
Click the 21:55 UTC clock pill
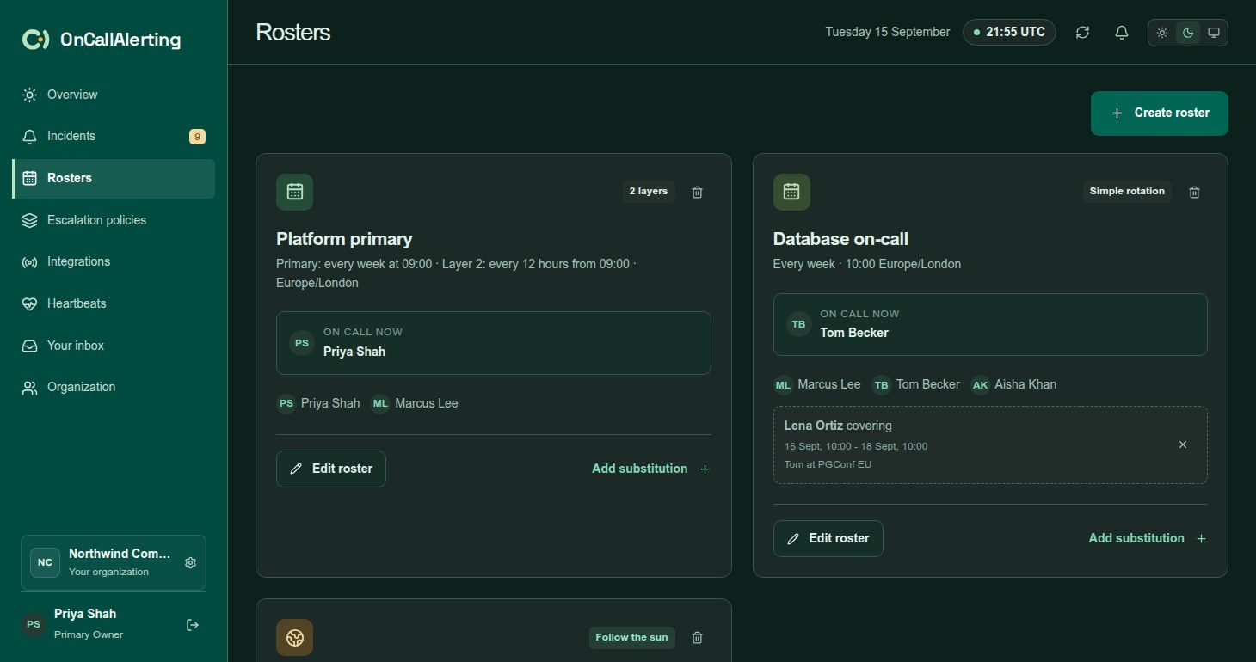pyautogui.click(x=1009, y=33)
